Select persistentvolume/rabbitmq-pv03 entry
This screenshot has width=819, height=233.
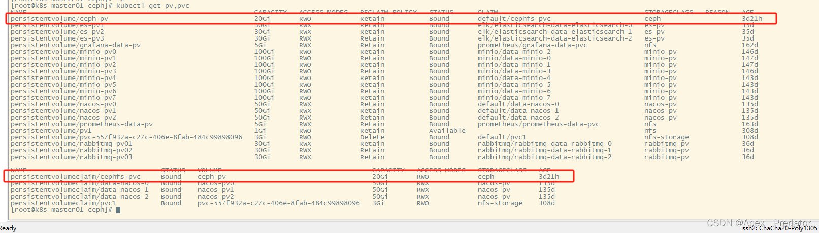coord(72,157)
